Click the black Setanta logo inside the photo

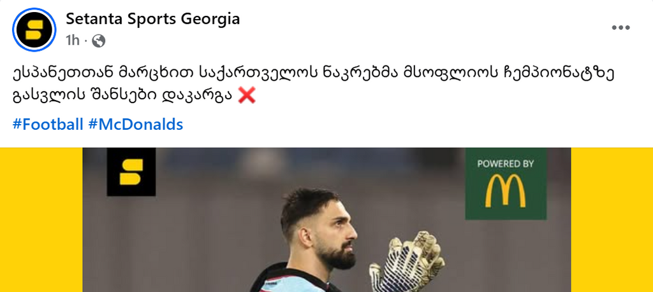tap(131, 172)
